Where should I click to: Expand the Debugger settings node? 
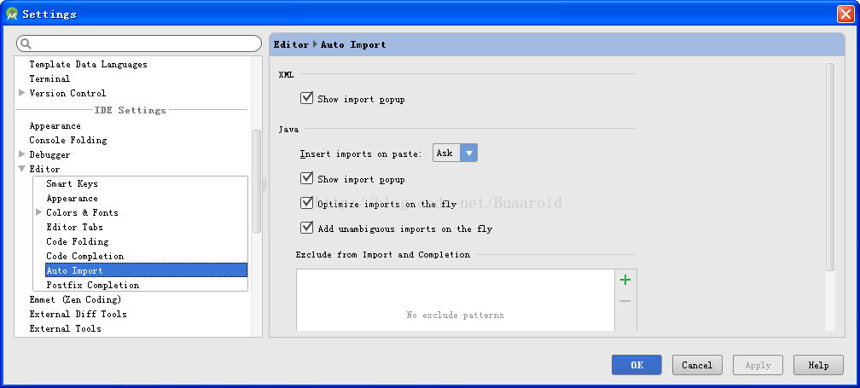[22, 154]
